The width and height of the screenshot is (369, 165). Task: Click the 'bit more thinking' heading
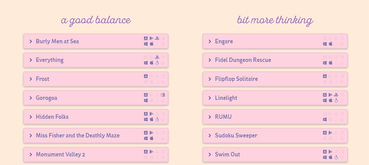tap(275, 21)
